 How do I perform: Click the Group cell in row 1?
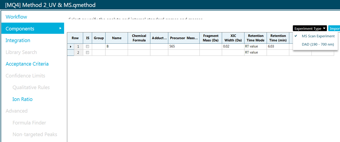click(99, 46)
